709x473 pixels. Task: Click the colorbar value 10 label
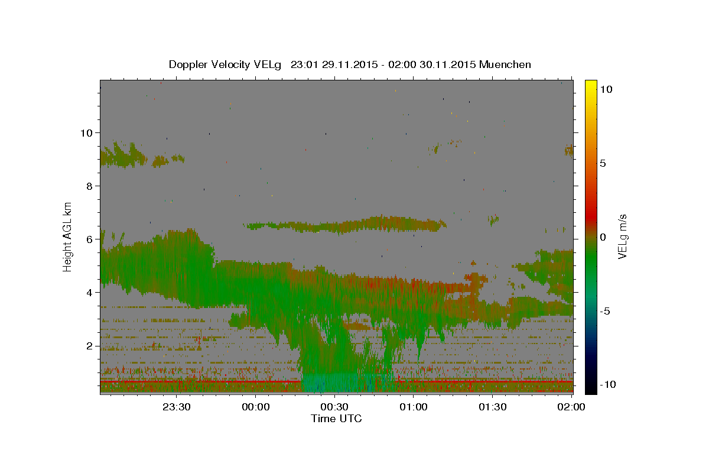(x=606, y=89)
